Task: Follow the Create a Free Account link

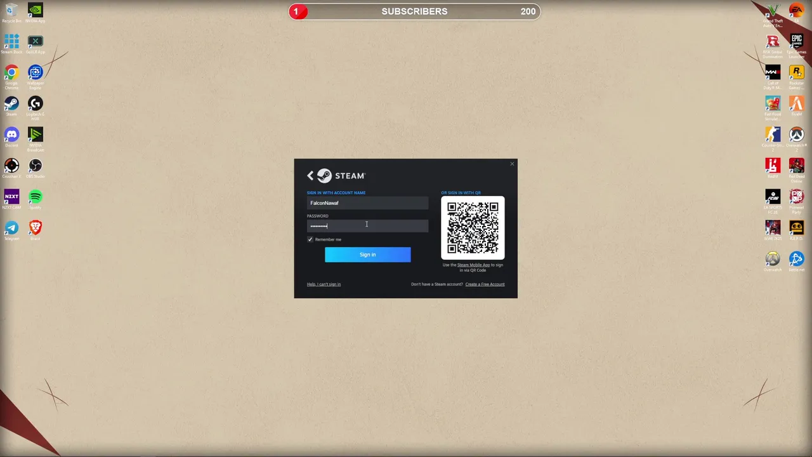Action: [485, 284]
